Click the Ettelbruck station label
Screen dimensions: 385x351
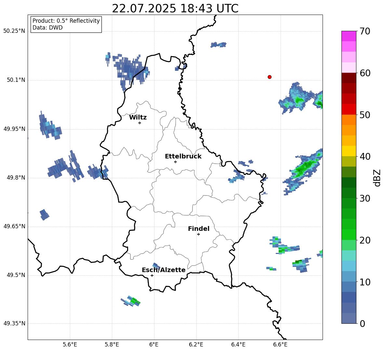coord(183,157)
